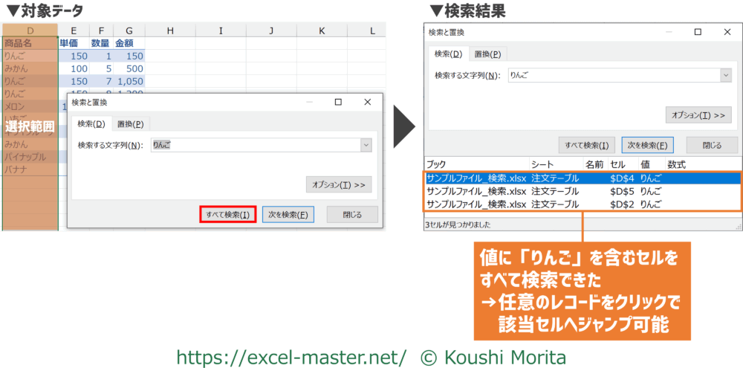Select the 置換 tab in the results dialog
This screenshot has width=743, height=368.
point(487,54)
